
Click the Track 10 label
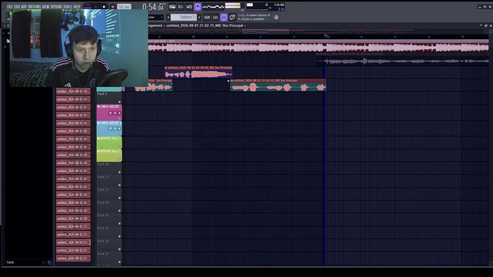103,164
